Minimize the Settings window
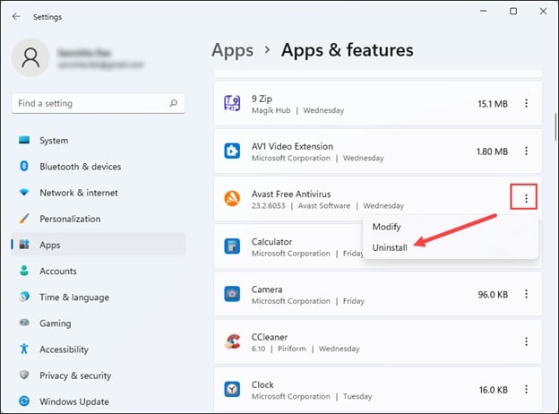559x414 pixels. (484, 11)
